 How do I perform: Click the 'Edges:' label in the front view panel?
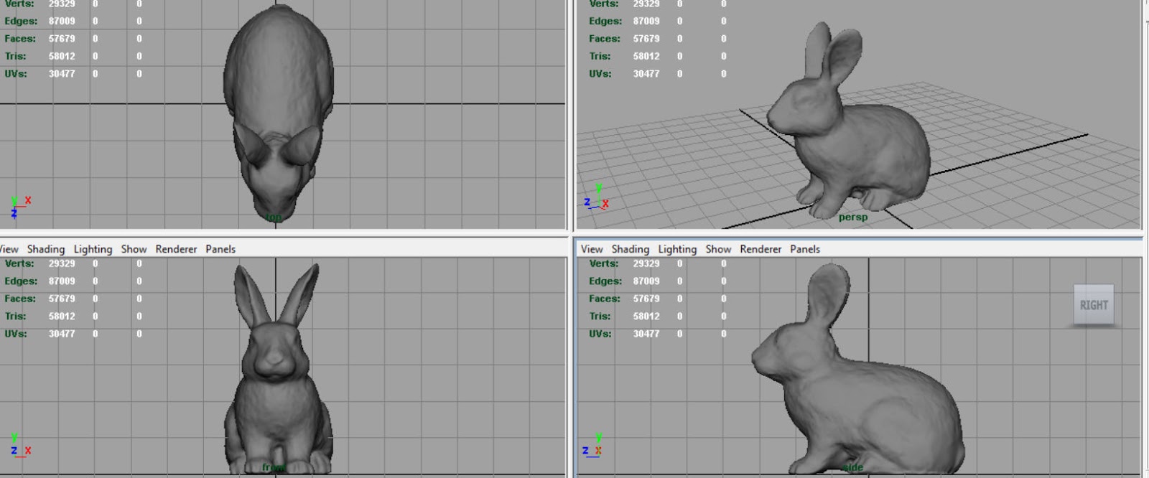point(21,281)
